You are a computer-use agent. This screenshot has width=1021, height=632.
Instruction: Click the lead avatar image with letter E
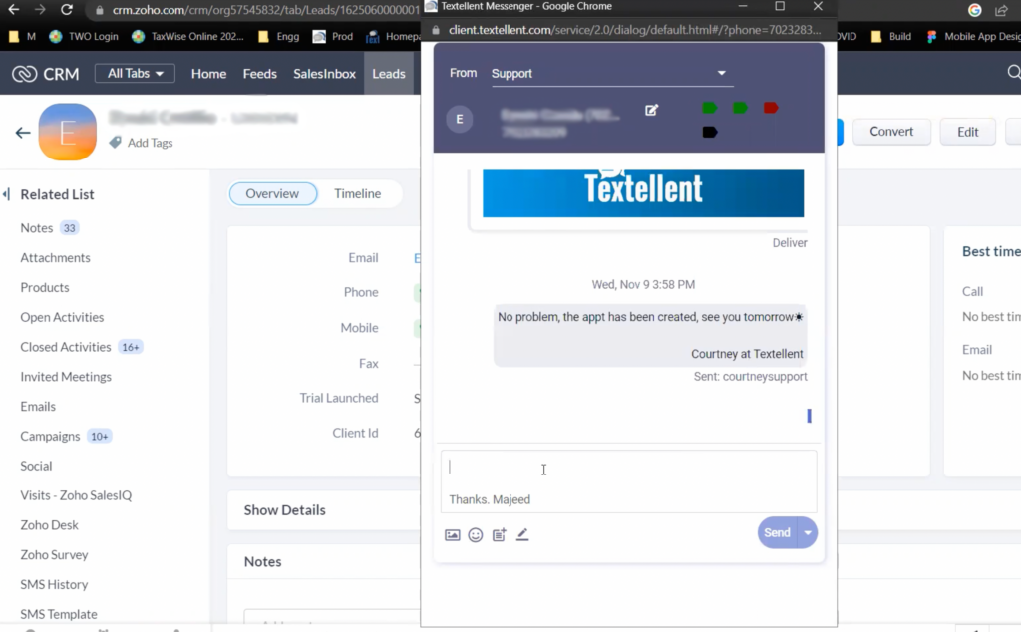coord(68,132)
